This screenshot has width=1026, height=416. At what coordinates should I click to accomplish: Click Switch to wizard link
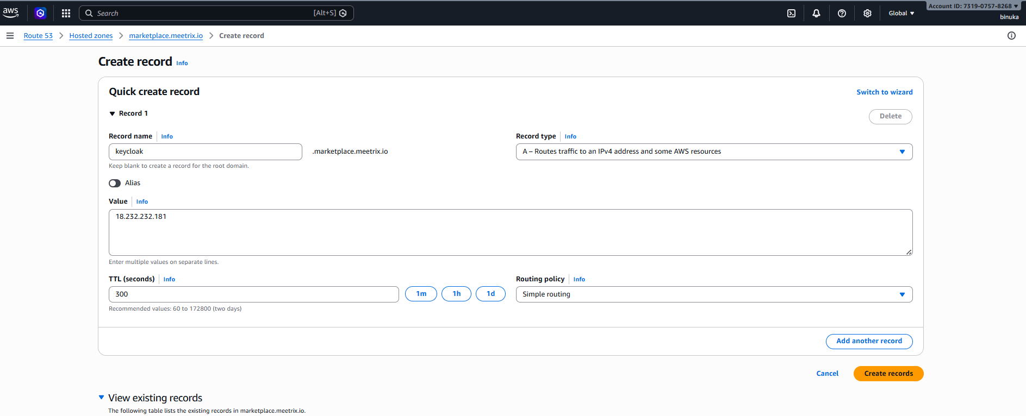pyautogui.click(x=885, y=92)
